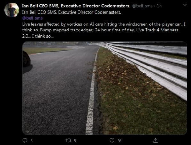Click the reply speech bubble icon
The height and width of the screenshot is (145, 191).
click(x=25, y=140)
